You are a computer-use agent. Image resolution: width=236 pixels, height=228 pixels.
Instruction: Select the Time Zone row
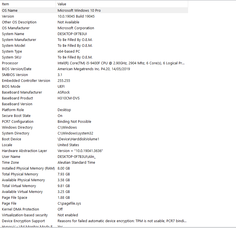(x=95, y=163)
